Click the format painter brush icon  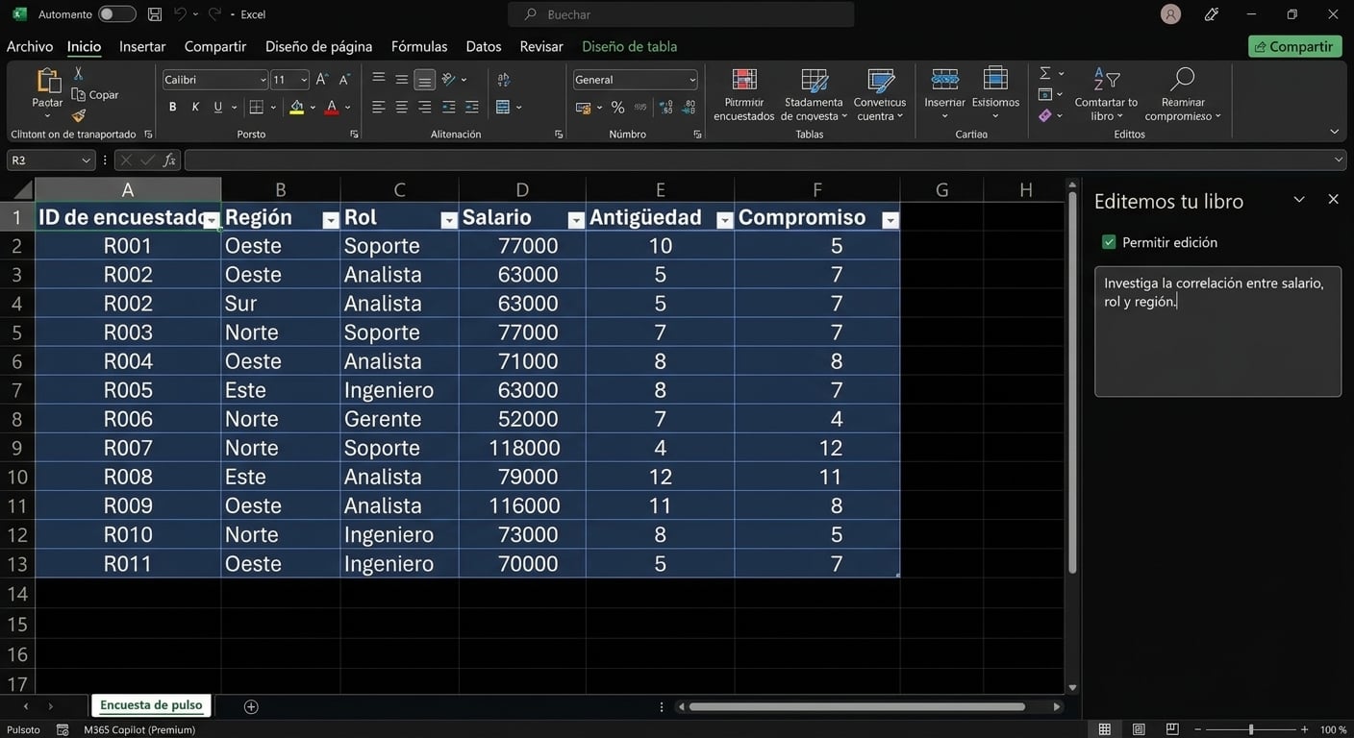pos(79,115)
